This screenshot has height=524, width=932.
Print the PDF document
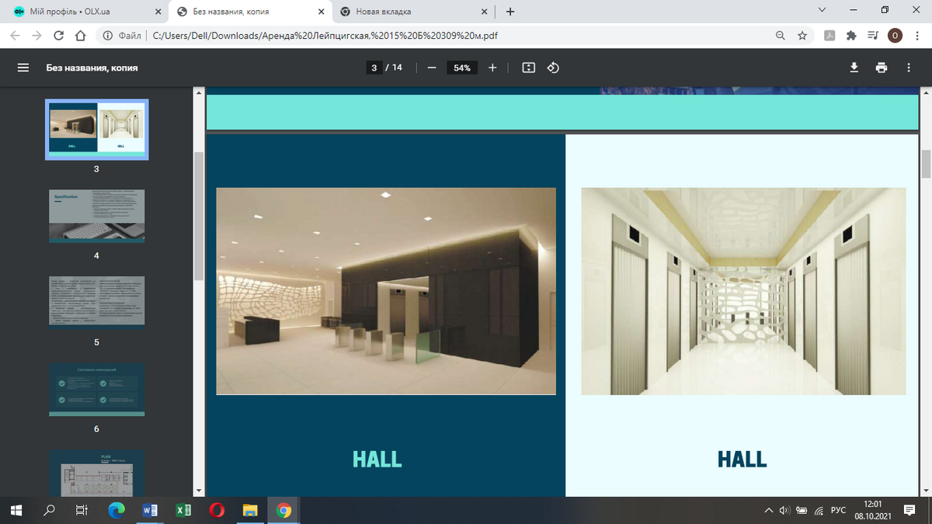(881, 68)
